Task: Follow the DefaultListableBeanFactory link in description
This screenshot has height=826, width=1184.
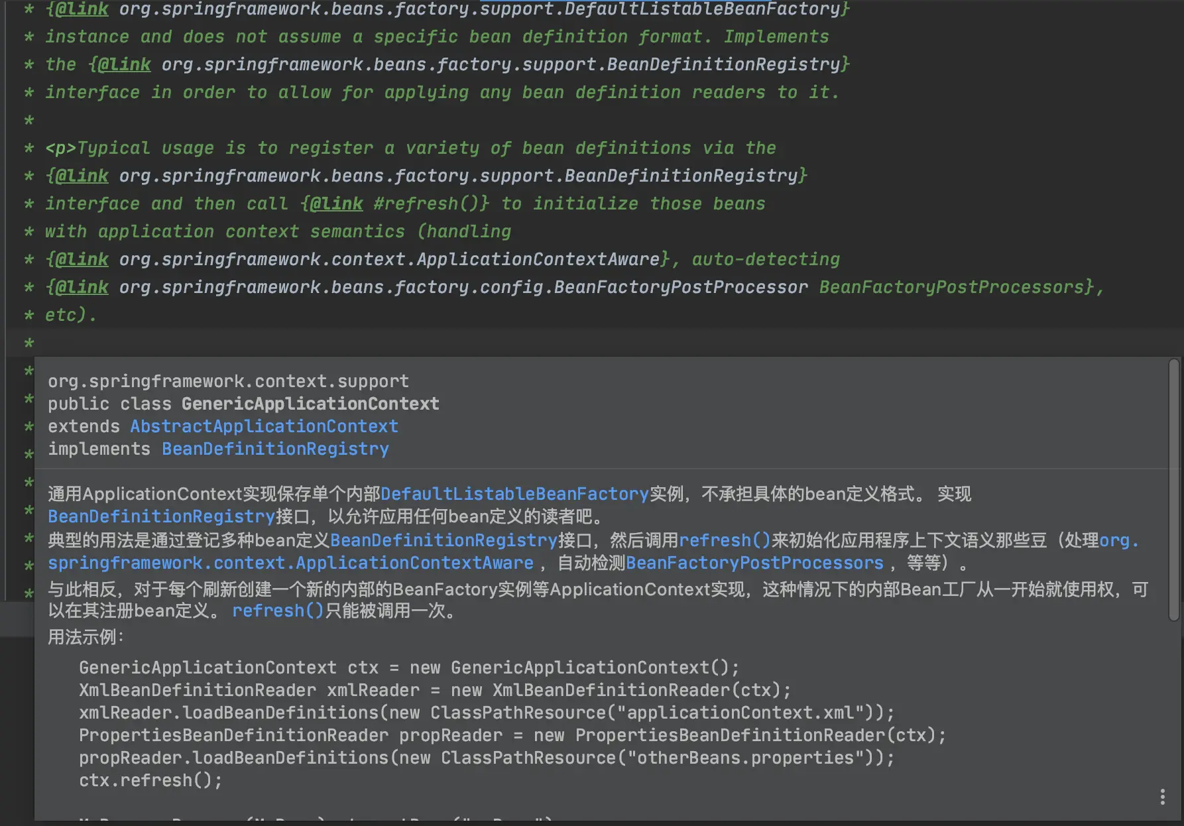Action: [x=514, y=494]
